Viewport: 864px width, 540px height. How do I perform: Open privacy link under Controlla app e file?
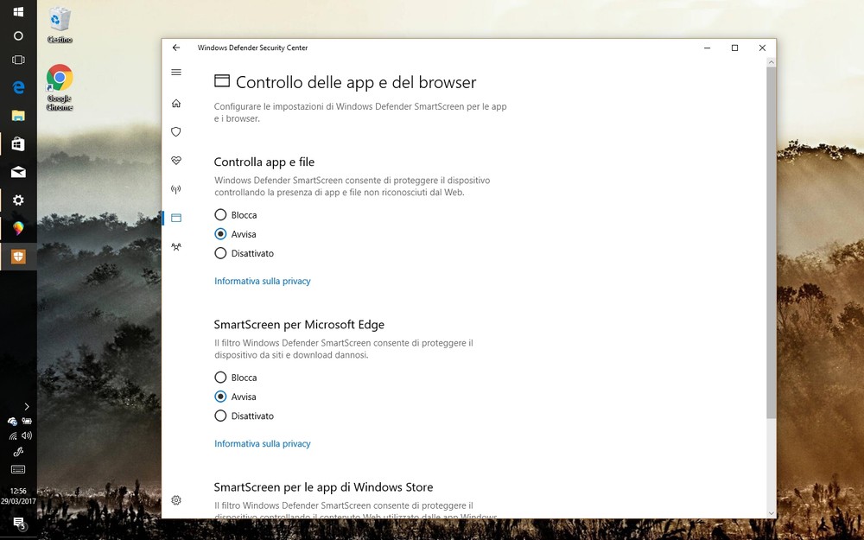263,281
